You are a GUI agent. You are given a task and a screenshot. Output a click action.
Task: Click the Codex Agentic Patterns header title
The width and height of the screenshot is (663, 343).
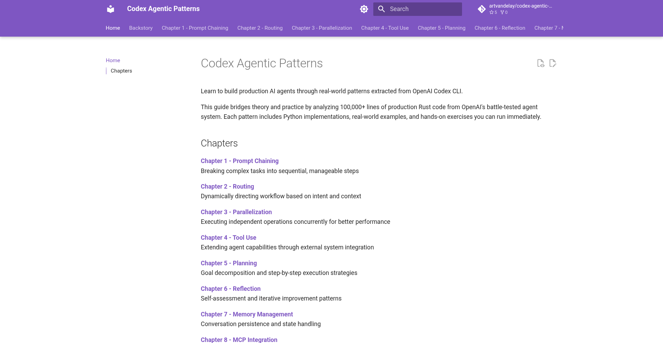coord(163,9)
